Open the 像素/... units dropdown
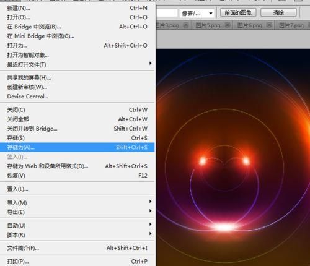Screen dimensions: 310x266 coord(197,14)
